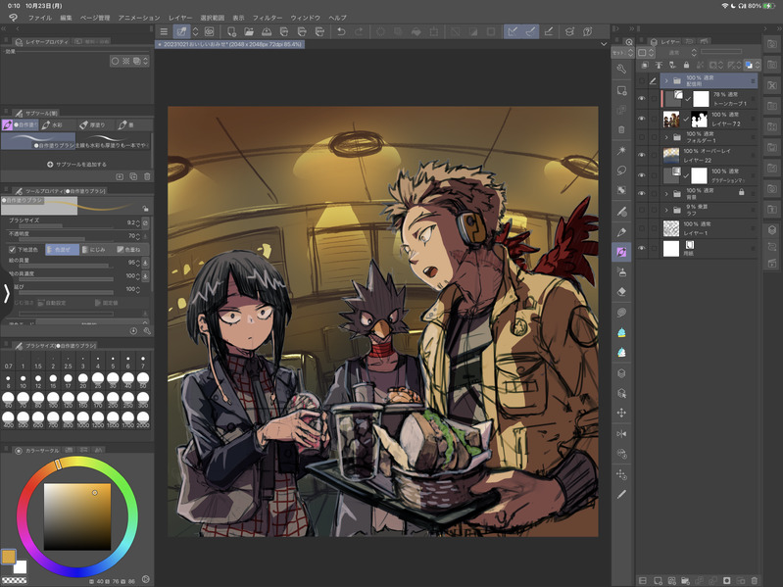The image size is (783, 587).
Task: Open the hamburger menu in command bar
Action: point(164,31)
